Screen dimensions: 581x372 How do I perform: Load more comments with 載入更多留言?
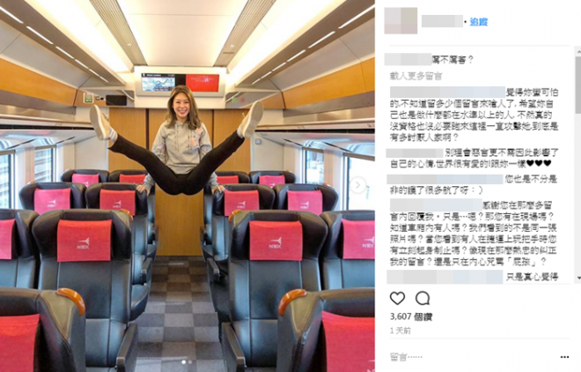point(416,76)
